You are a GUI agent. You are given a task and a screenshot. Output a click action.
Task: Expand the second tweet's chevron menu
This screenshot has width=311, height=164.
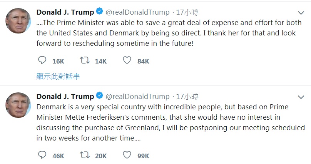coord(301,97)
